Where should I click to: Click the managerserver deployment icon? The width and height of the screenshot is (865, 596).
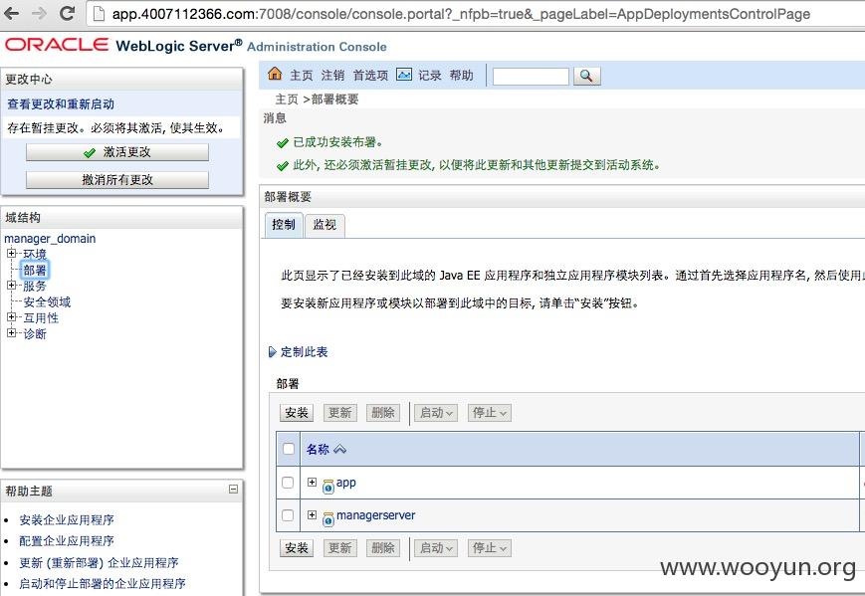328,518
